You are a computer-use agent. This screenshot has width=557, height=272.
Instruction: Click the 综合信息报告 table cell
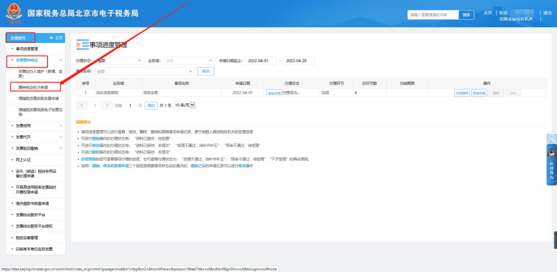118,92
